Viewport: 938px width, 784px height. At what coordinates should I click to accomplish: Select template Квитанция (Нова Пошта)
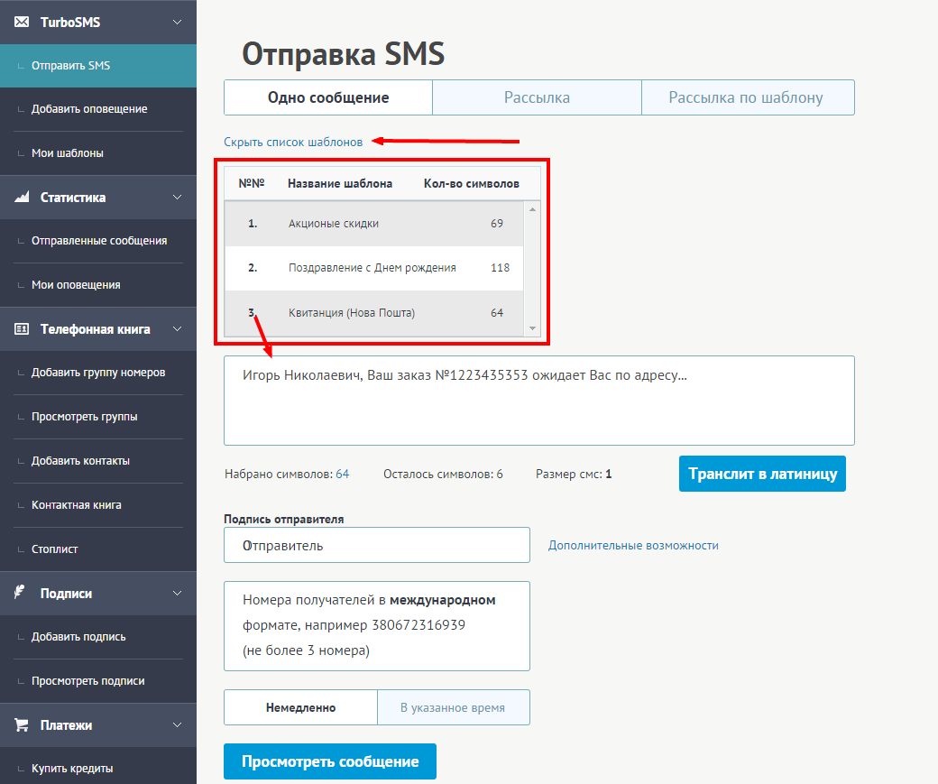[x=374, y=313]
